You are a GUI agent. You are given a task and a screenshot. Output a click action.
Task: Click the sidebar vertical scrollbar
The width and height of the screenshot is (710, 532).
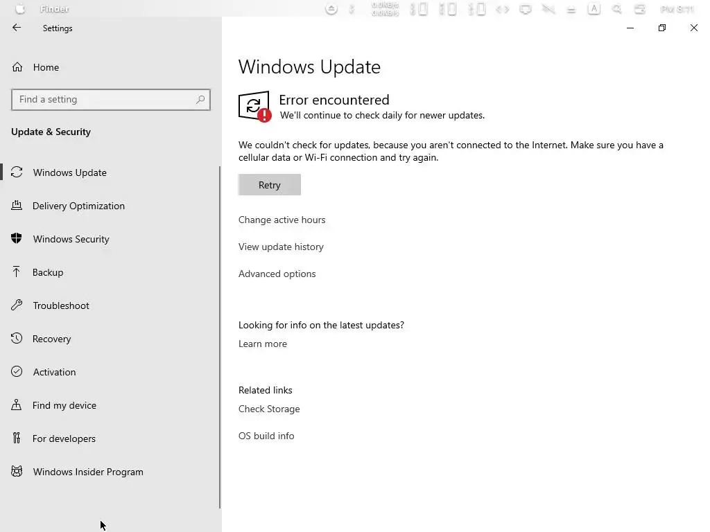pos(220,337)
